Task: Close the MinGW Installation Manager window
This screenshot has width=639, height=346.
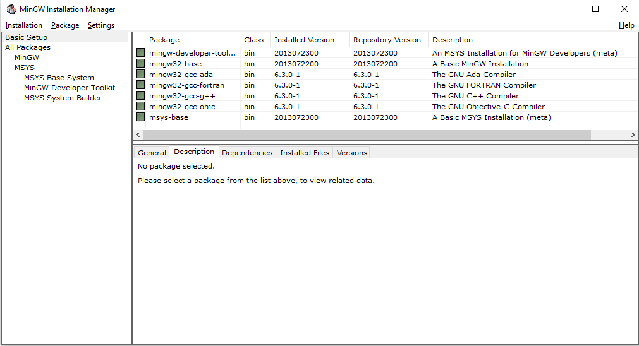Action: pyautogui.click(x=624, y=9)
